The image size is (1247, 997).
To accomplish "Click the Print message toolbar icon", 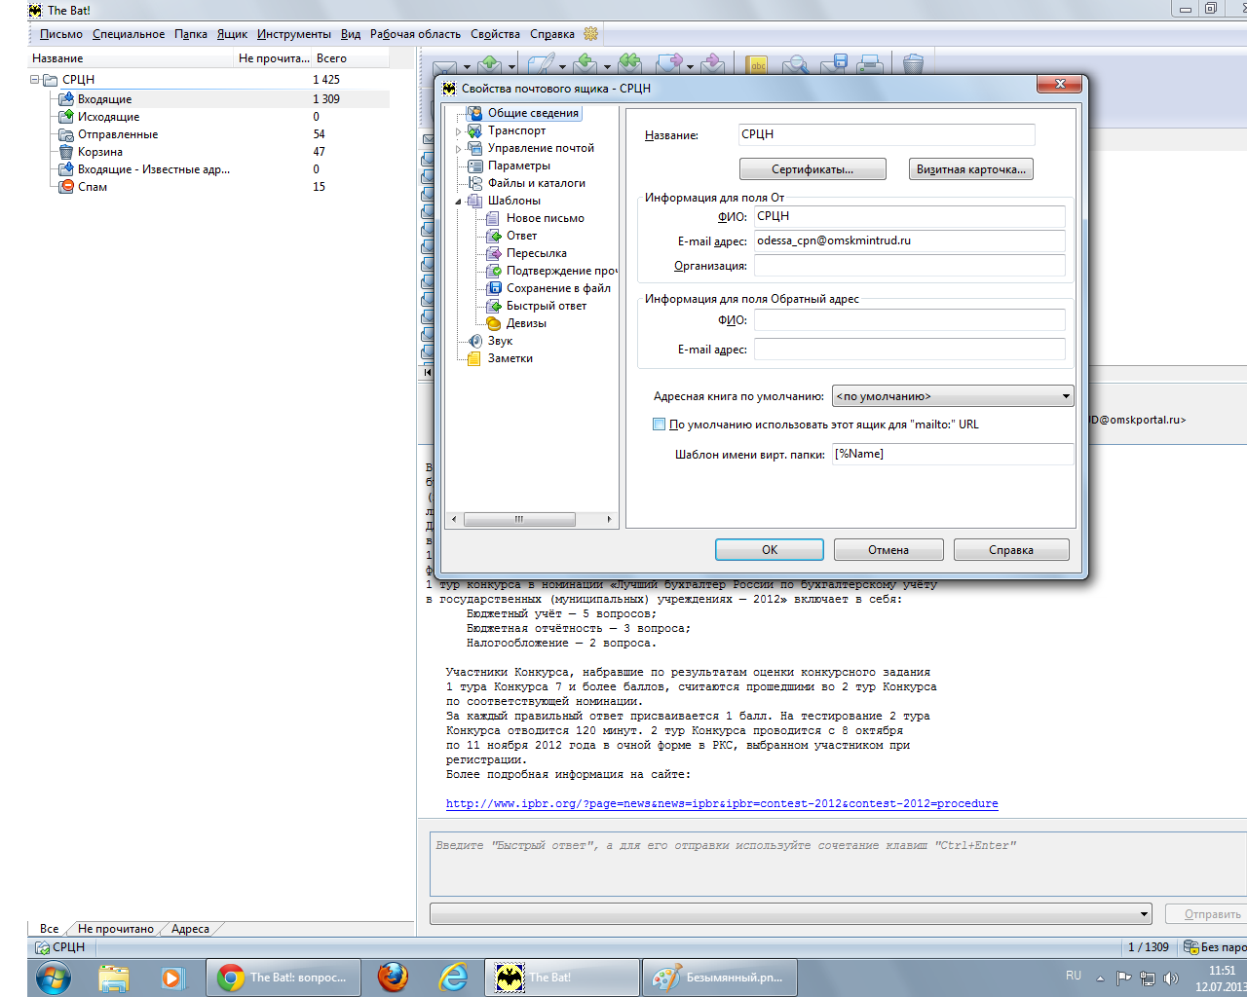I will [870, 64].
